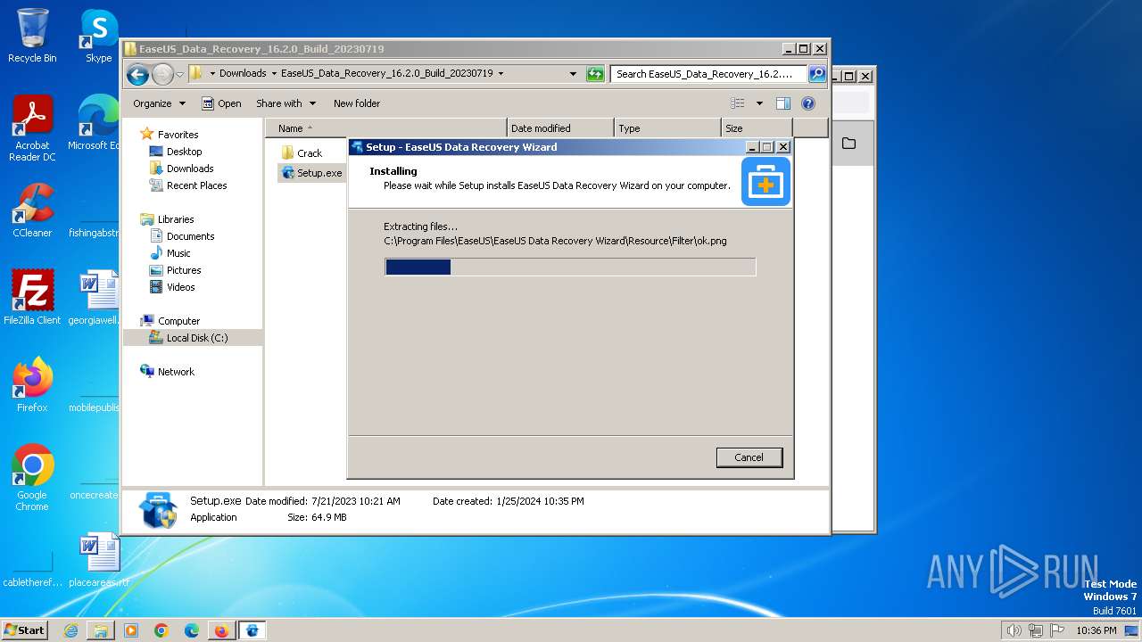This screenshot has height=642, width=1142.
Task: Expand the view options dropdown arrow
Action: tap(759, 103)
